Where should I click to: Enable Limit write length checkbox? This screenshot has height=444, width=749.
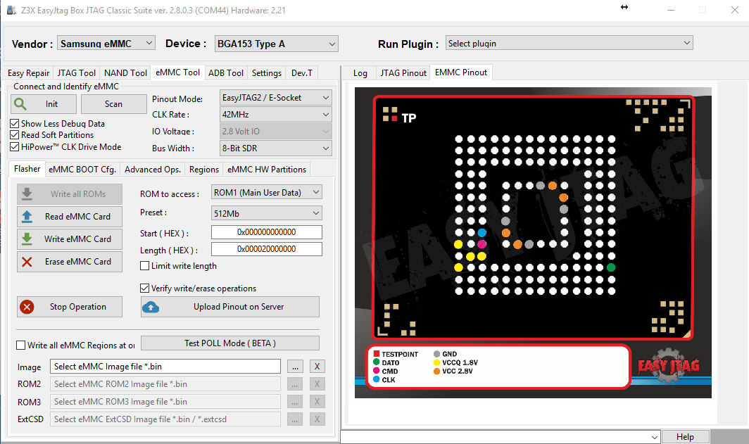pos(145,266)
